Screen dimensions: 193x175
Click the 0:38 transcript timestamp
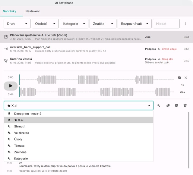(x=10, y=171)
